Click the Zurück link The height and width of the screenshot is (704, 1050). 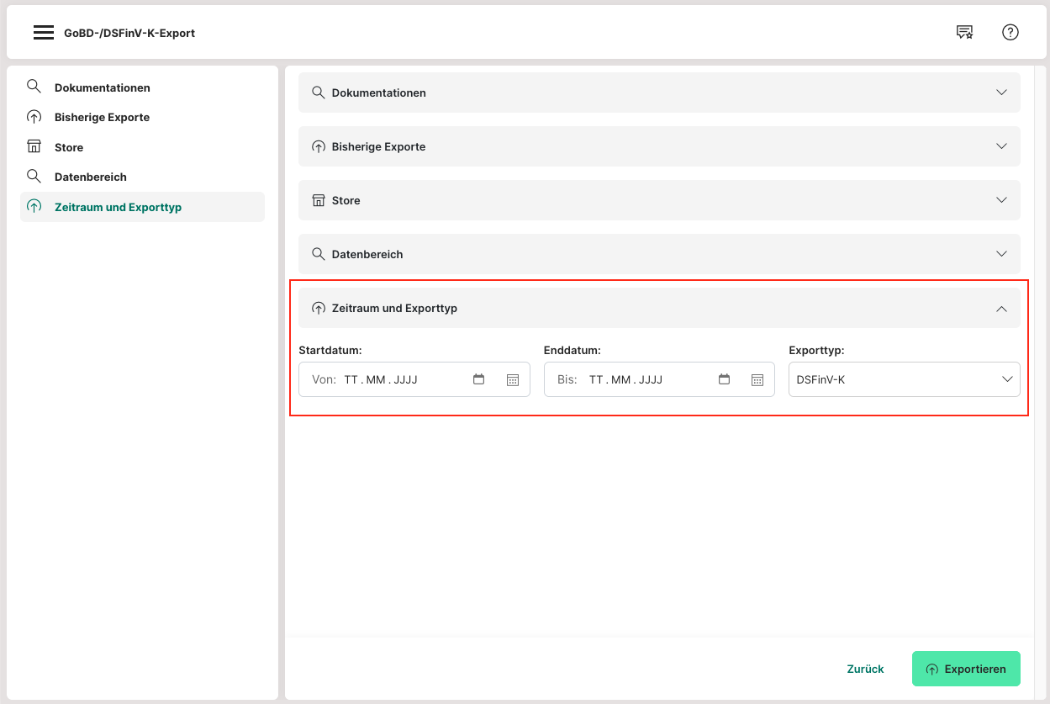(865, 669)
